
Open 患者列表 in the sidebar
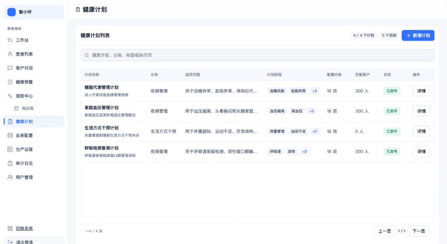[34, 54]
